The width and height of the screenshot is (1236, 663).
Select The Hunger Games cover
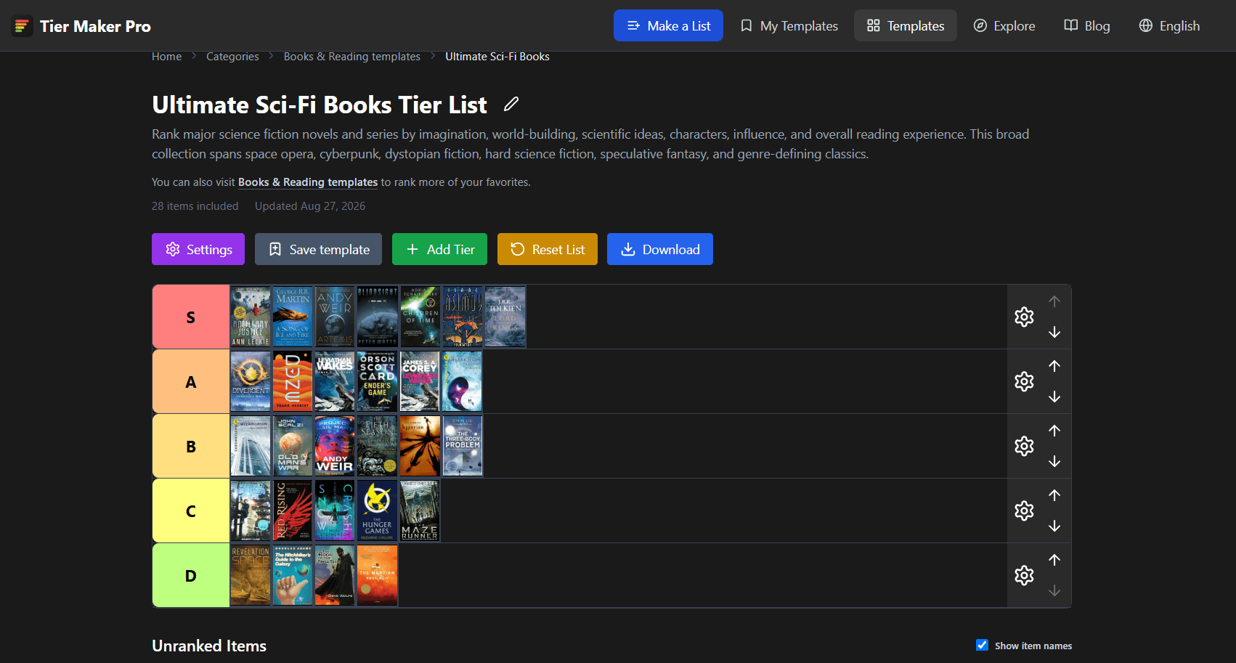point(378,511)
